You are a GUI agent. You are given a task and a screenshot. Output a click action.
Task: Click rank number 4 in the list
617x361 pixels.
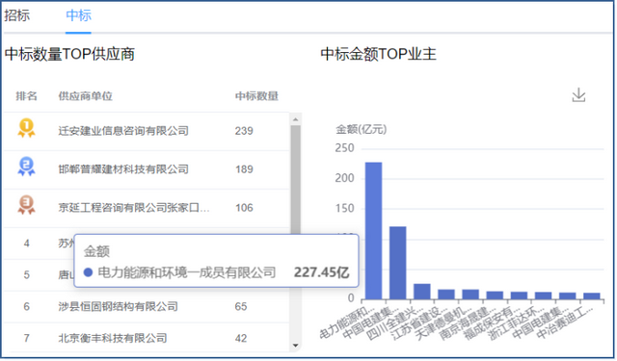click(26, 244)
